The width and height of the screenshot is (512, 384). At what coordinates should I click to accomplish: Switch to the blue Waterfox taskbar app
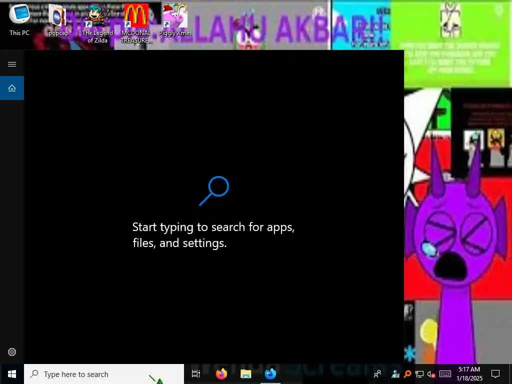tap(270, 374)
